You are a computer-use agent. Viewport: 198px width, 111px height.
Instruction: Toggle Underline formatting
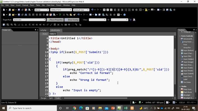coord(111,10)
